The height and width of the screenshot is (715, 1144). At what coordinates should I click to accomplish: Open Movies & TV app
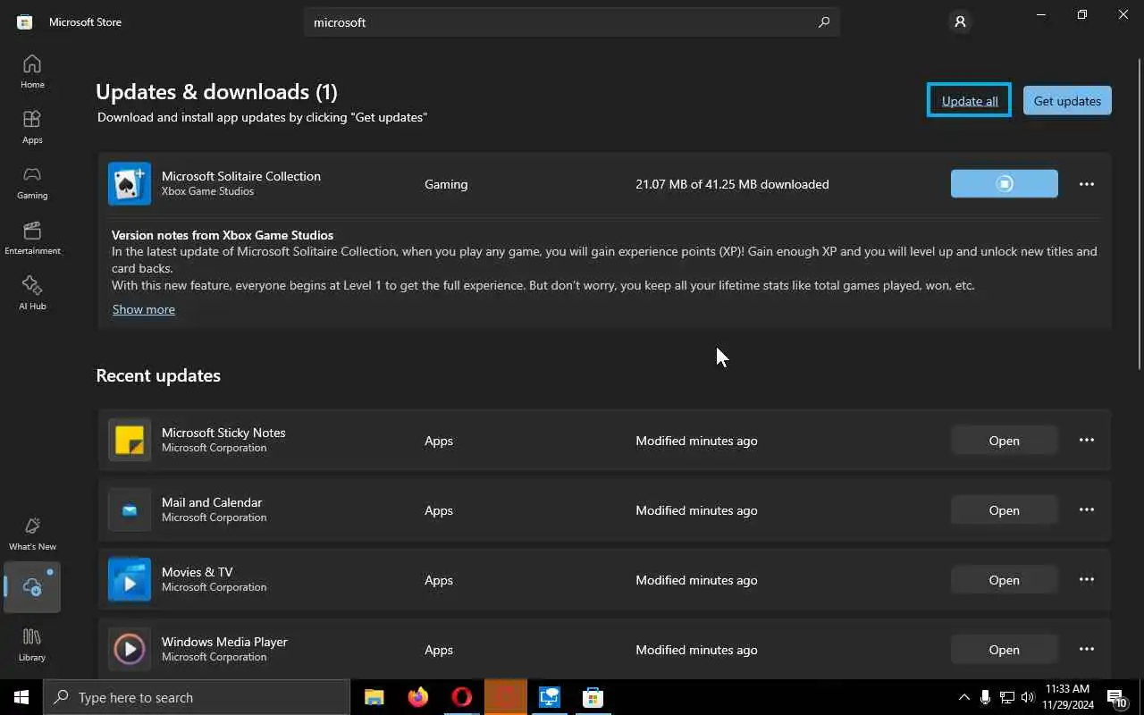(1005, 580)
